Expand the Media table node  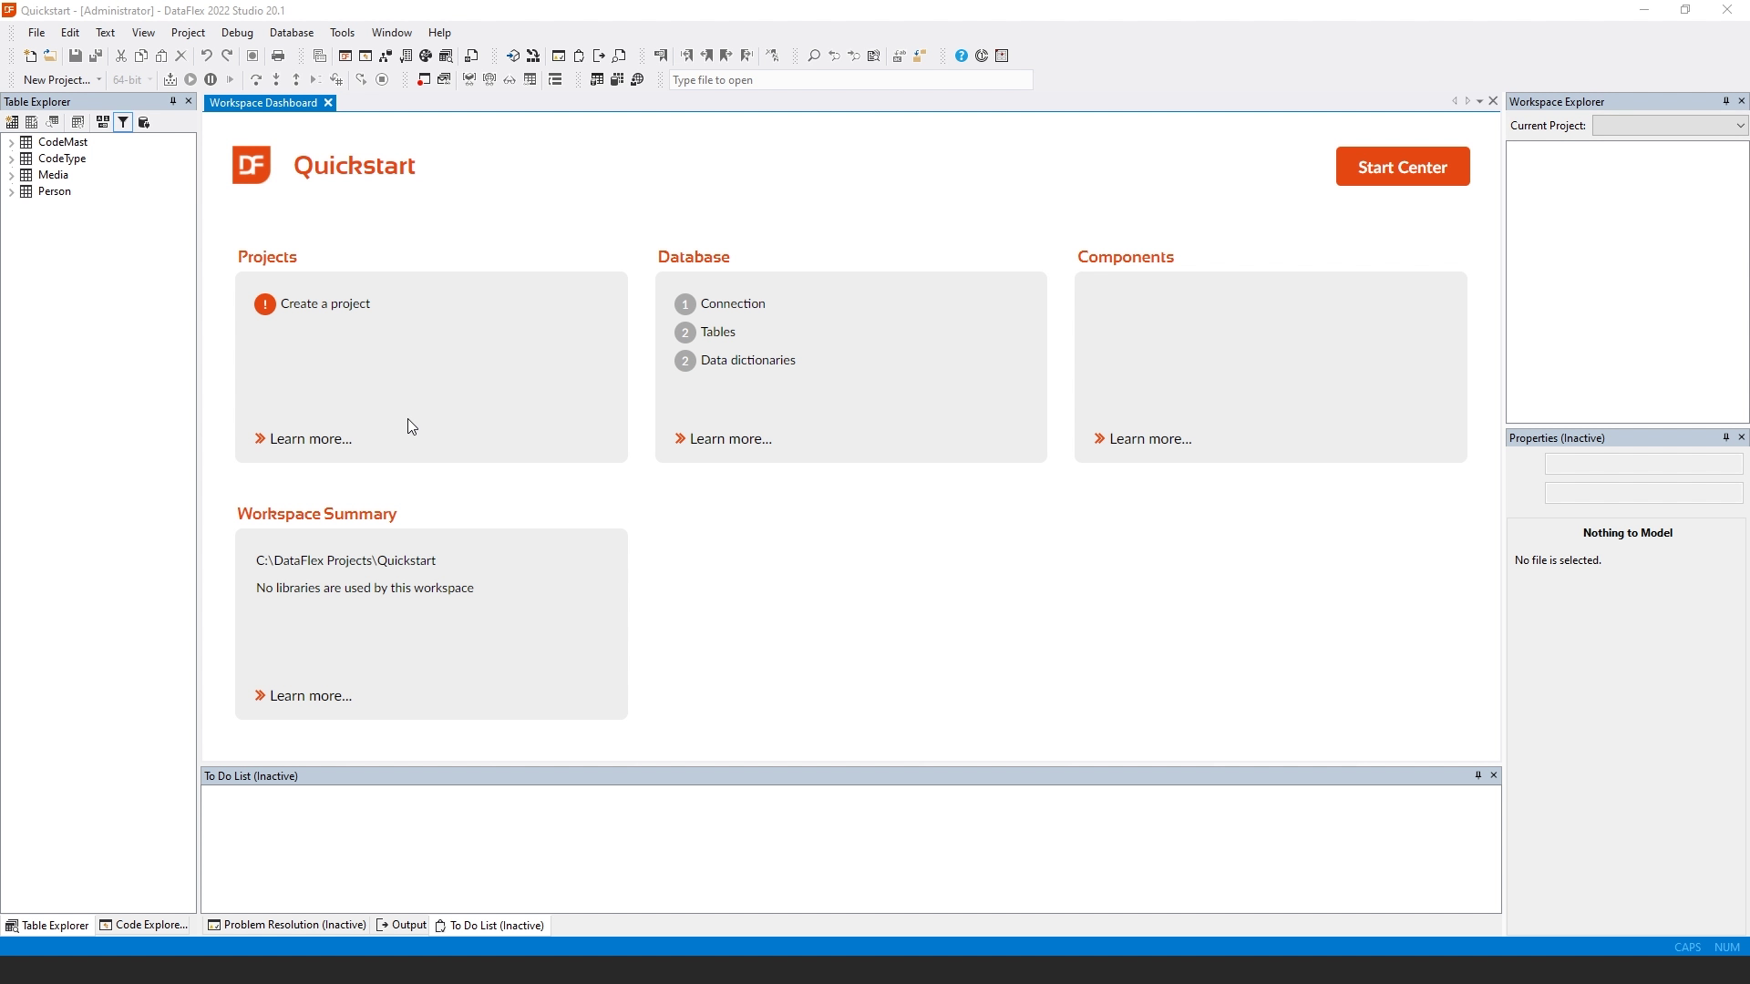[x=11, y=175]
